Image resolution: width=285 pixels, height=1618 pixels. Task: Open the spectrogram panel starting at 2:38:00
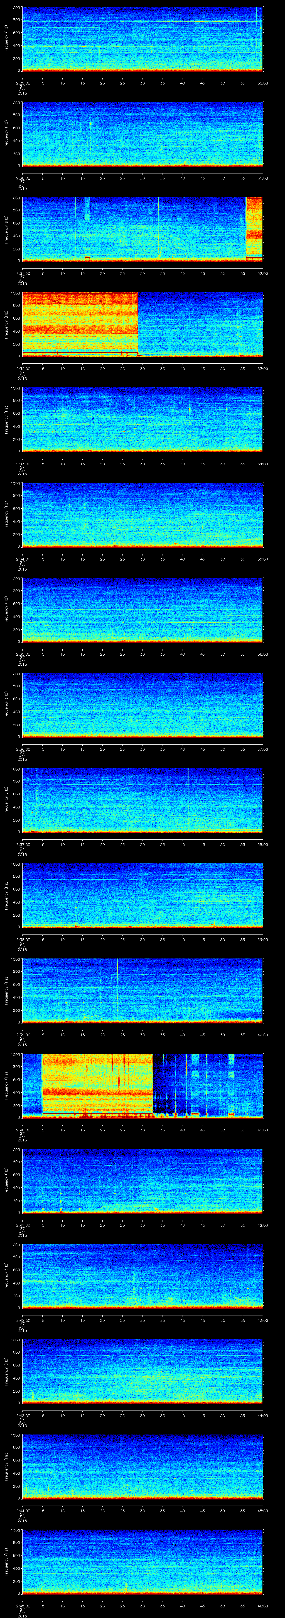pos(142,895)
